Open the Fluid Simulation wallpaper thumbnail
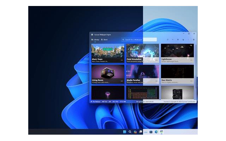Image resolution: width=226 pixels, height=141 pixels. coord(143,53)
